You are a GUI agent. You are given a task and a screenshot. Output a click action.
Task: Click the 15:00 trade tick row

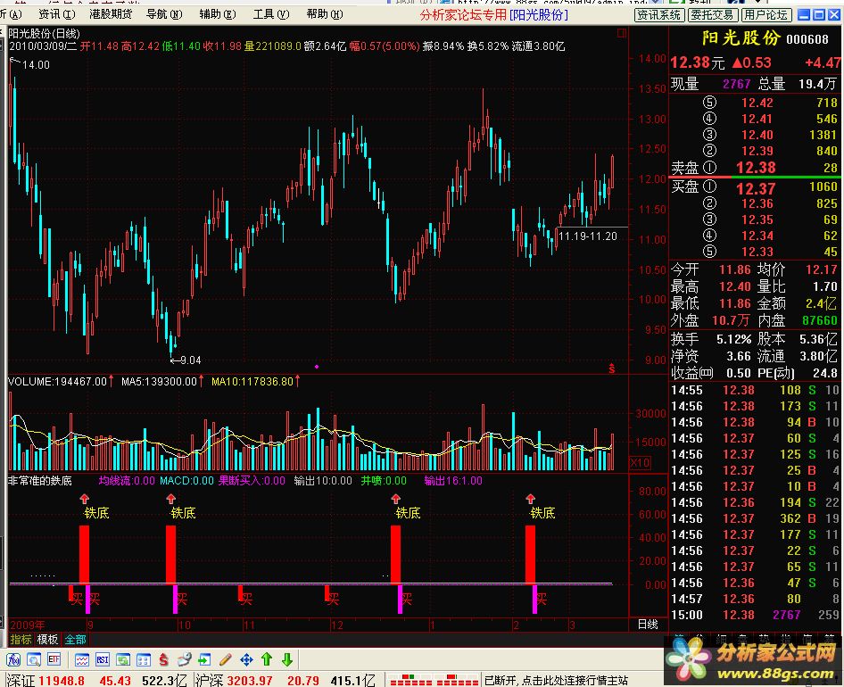755,615
